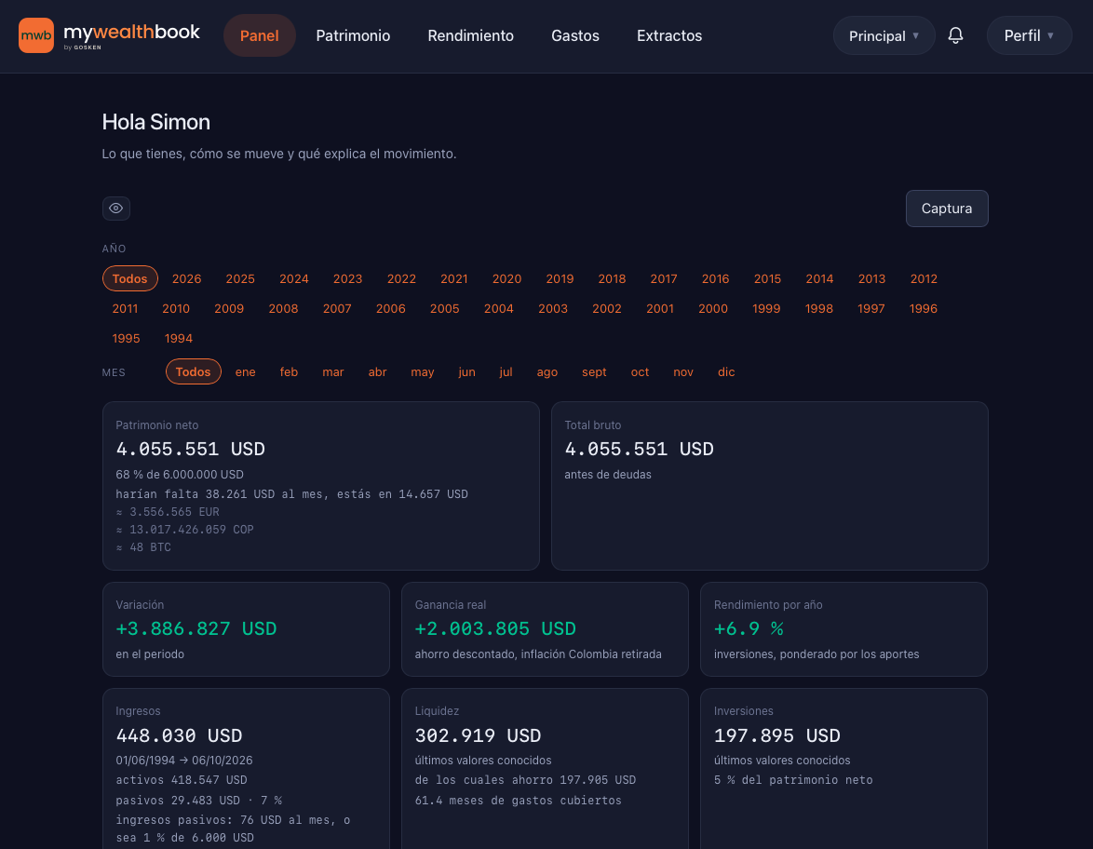Click the '≈ 3.556.565 EUR' line
Screen dimensions: 1093x849
(168, 512)
